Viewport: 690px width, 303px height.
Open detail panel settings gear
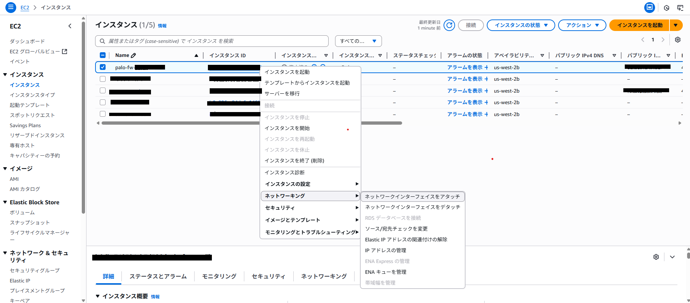656,257
